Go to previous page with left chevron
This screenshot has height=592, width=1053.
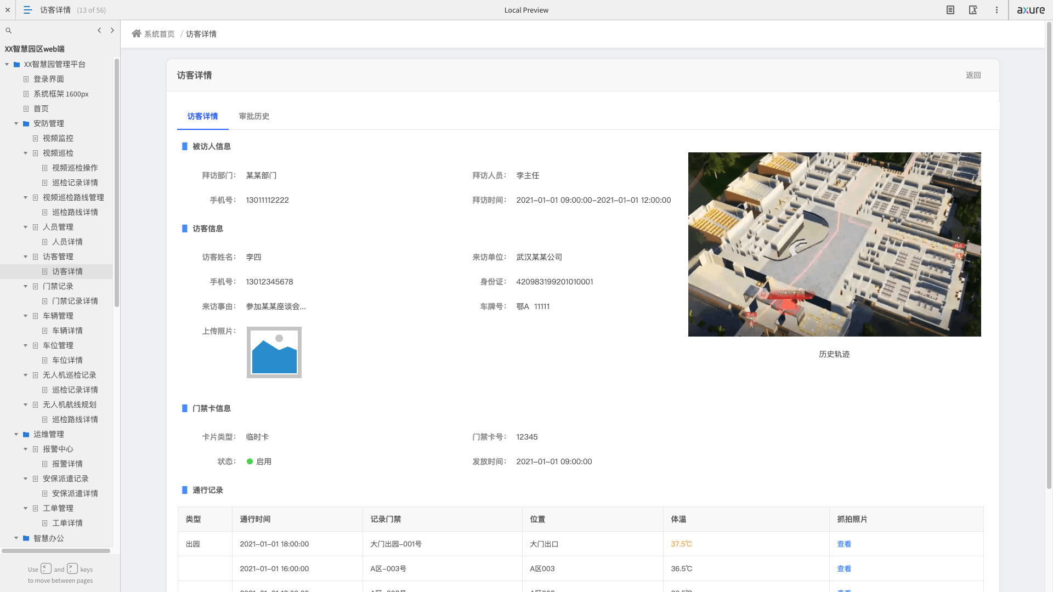[x=99, y=30]
